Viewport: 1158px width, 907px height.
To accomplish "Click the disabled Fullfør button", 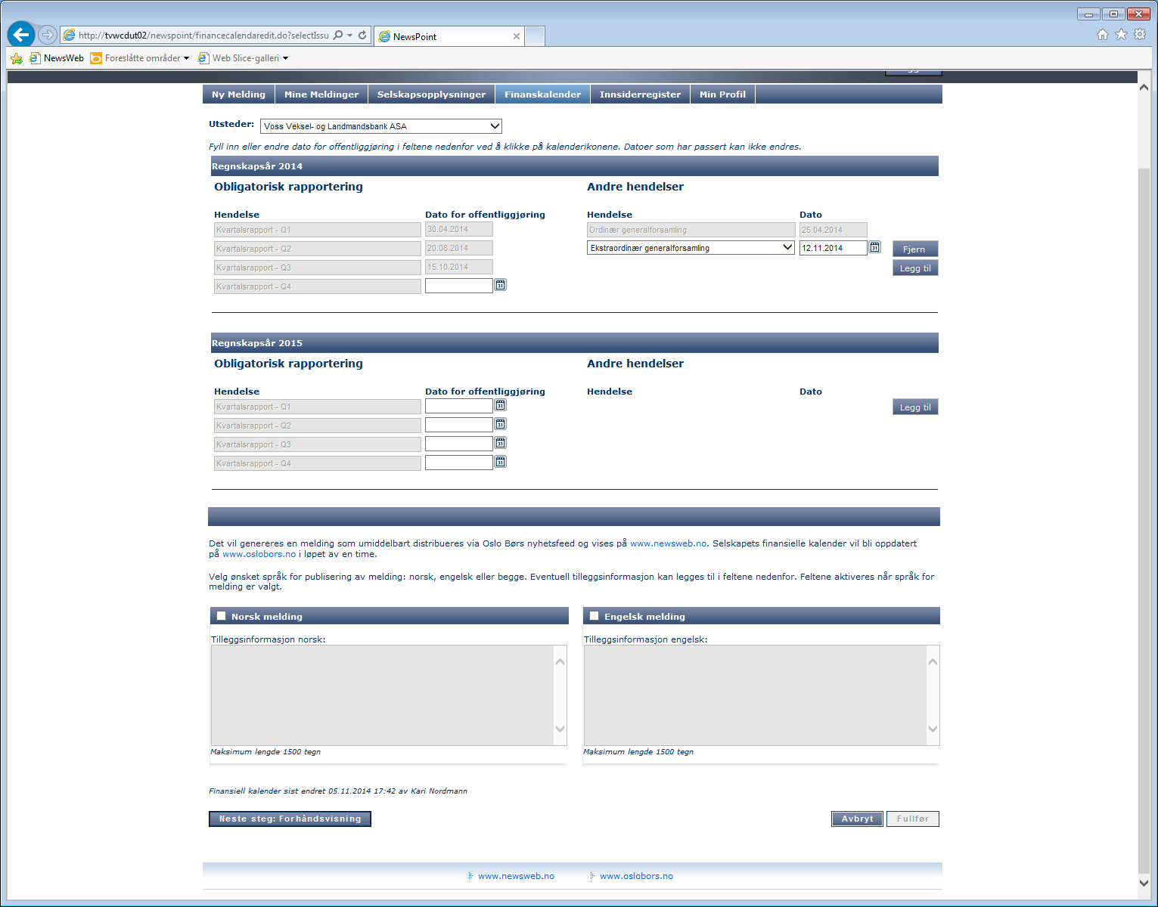I will coord(913,819).
